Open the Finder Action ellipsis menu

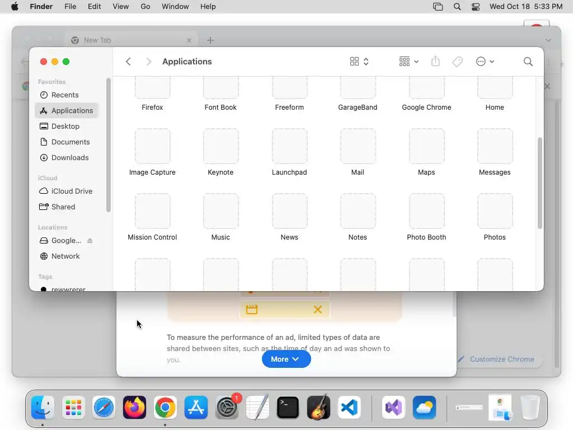(x=485, y=62)
